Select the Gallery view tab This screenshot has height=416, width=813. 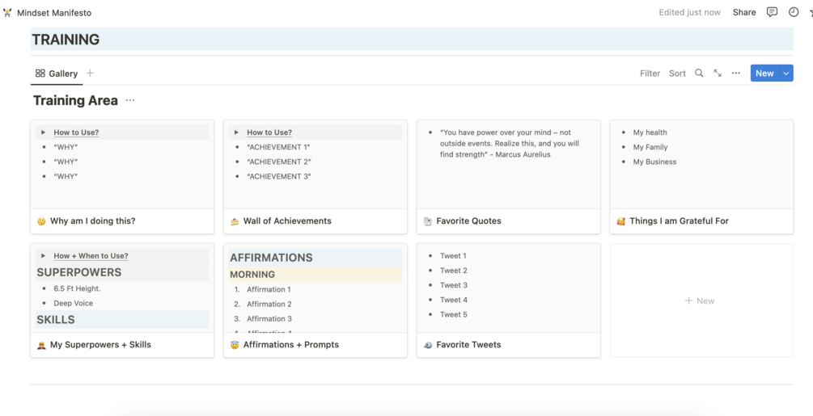pos(57,73)
